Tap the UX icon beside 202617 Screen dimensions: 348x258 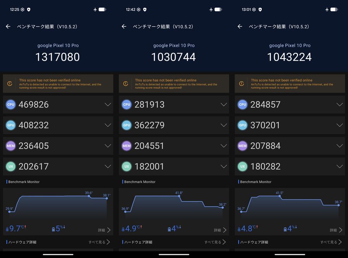click(11, 166)
